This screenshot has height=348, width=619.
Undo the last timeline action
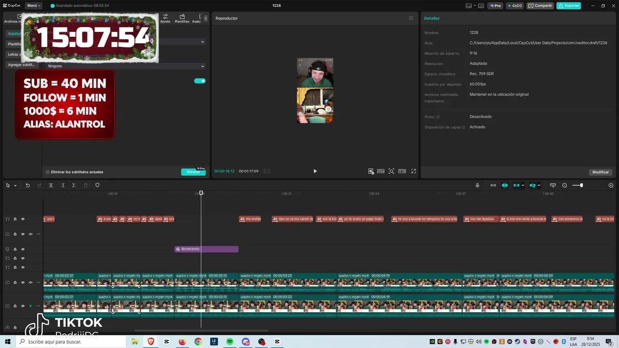[x=28, y=185]
